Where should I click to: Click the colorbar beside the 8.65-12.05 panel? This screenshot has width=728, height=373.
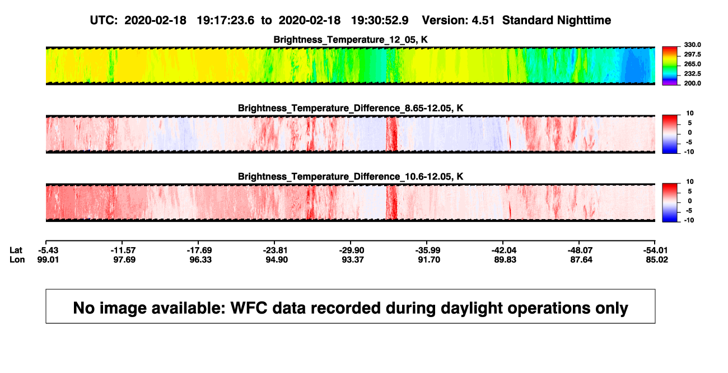click(670, 134)
